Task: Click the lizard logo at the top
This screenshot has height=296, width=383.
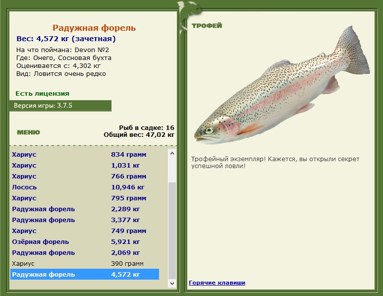Action: pyautogui.click(x=189, y=17)
